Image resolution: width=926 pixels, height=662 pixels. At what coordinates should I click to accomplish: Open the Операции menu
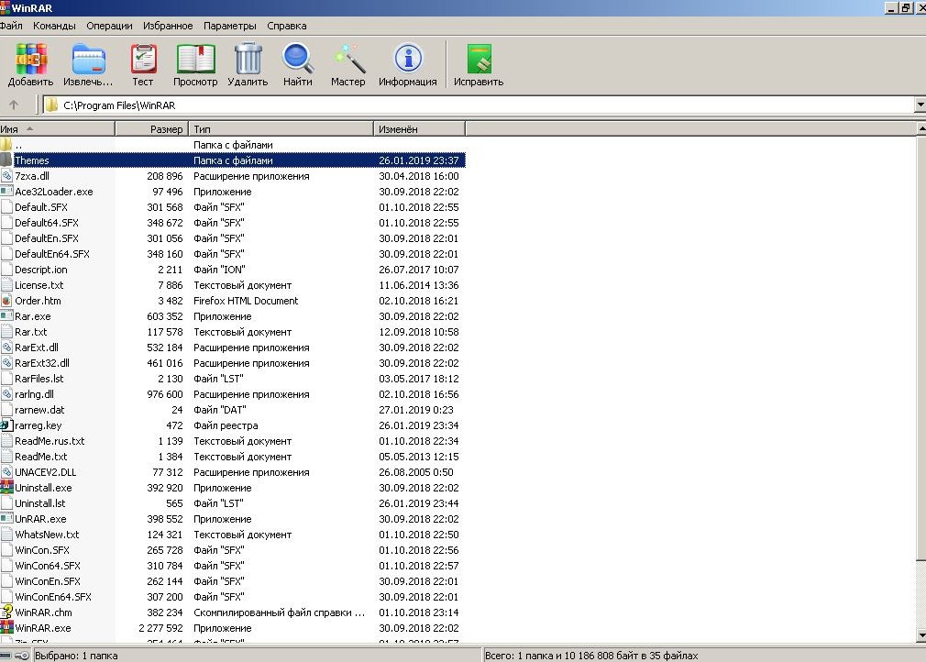(x=109, y=26)
